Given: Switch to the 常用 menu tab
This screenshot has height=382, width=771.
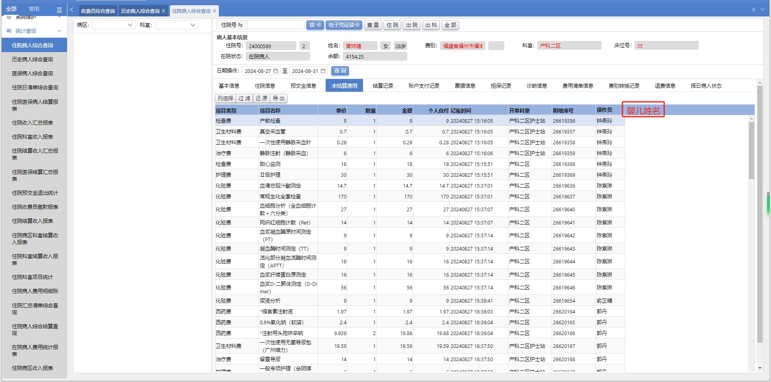Looking at the screenshot, I should click(34, 9).
